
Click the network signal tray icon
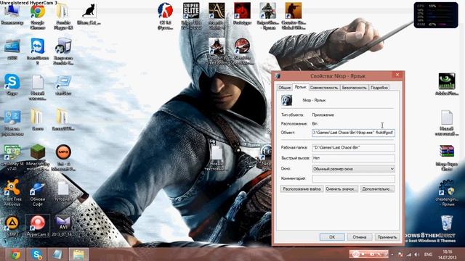[409, 254]
